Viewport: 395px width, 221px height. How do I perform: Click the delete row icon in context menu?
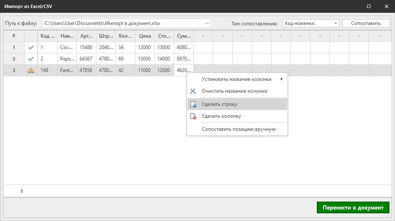tap(193, 104)
